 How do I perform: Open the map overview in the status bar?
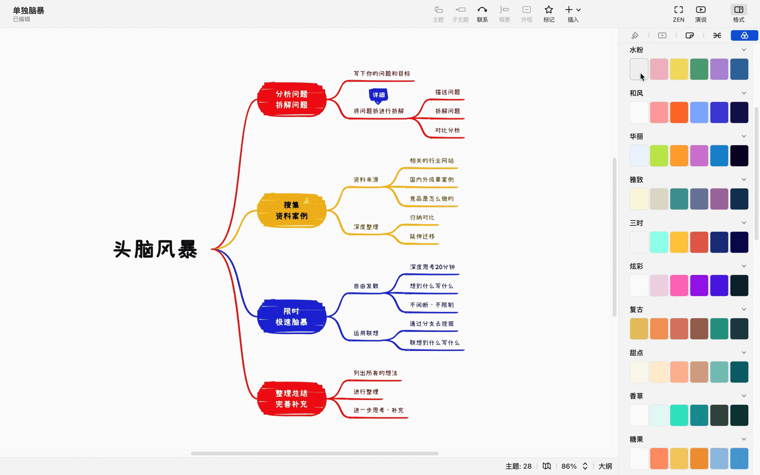coord(546,467)
